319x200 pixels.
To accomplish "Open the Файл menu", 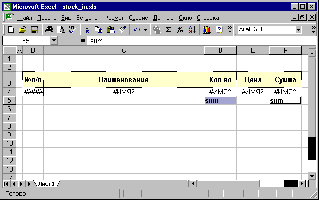I will tap(25, 18).
